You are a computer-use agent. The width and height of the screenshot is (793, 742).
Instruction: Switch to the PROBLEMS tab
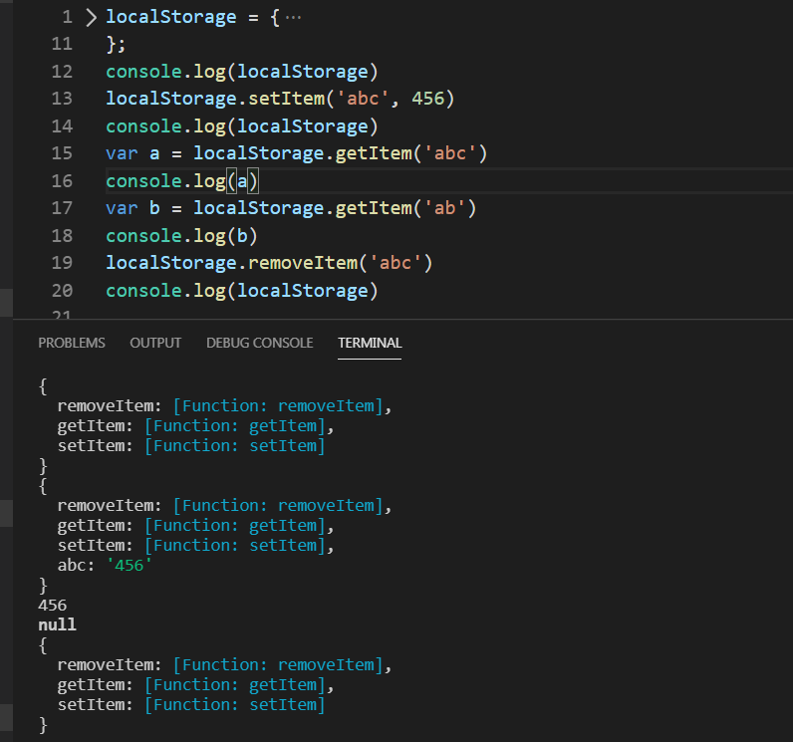(x=72, y=343)
